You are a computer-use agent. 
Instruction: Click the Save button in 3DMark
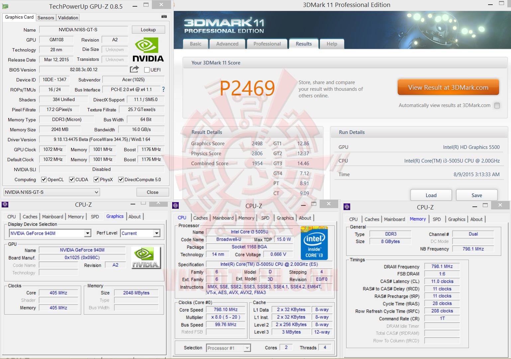coord(477,195)
